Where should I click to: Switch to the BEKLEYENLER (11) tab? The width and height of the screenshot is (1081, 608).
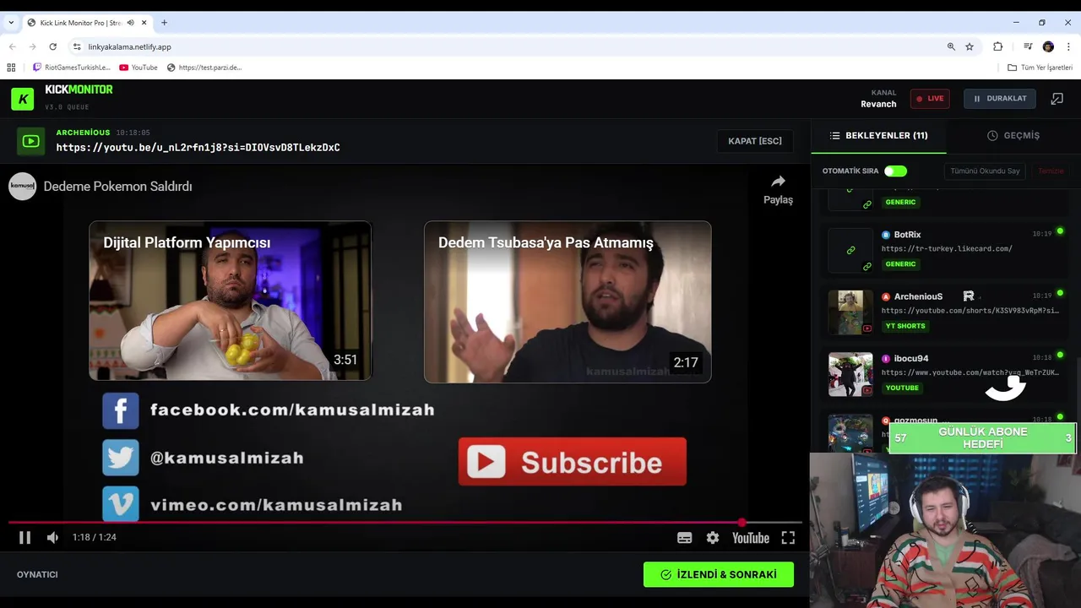coord(878,135)
